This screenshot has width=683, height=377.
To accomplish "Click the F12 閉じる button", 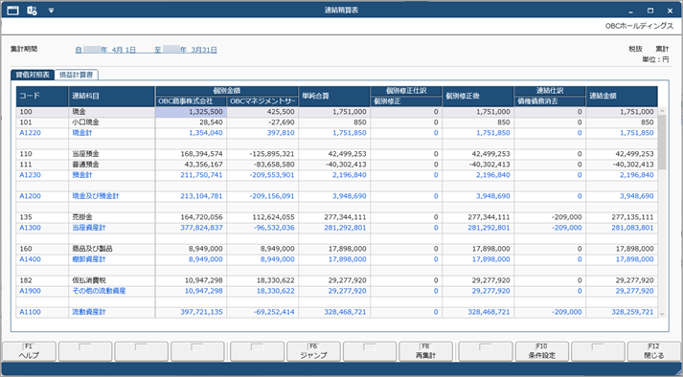I will pos(654,351).
